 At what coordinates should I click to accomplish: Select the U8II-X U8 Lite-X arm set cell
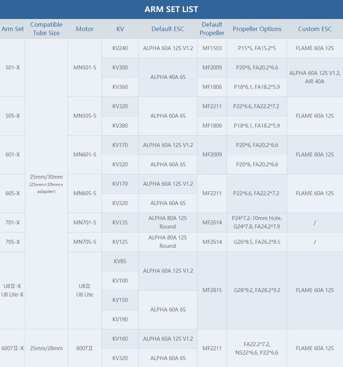pos(13,290)
